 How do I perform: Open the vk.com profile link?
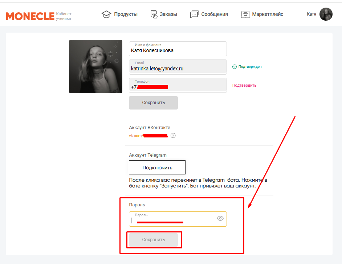pyautogui.click(x=148, y=136)
